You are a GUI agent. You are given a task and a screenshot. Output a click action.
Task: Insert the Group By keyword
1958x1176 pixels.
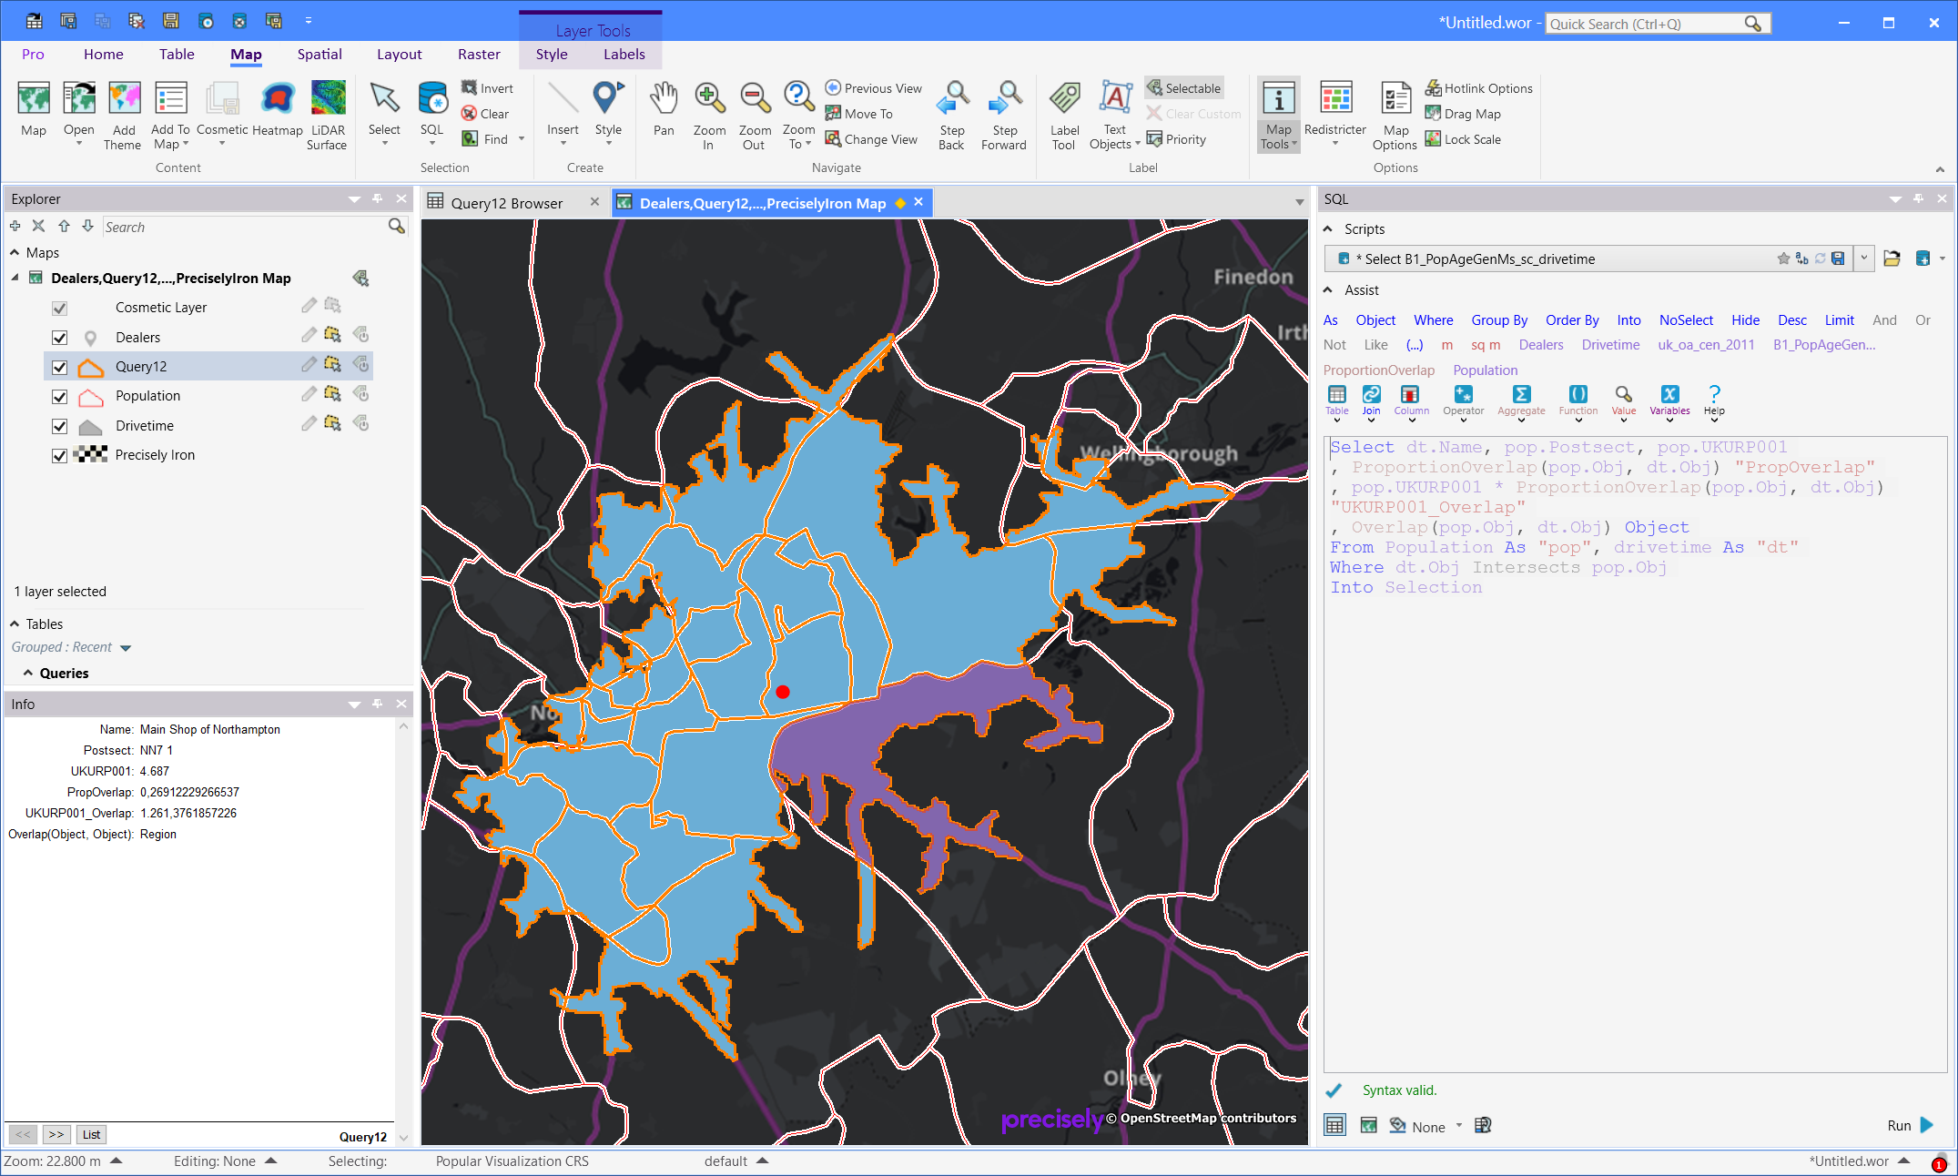click(1498, 320)
